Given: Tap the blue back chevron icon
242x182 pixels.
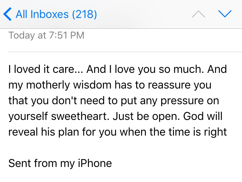Looking at the screenshot, I should point(7,14).
